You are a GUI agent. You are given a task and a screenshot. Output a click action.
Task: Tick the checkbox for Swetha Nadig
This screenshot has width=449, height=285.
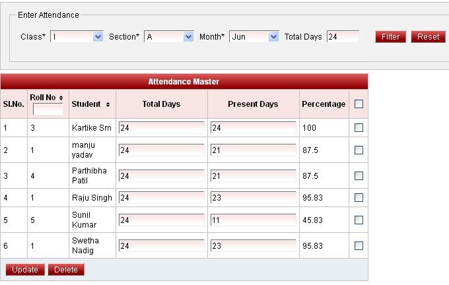click(x=359, y=245)
